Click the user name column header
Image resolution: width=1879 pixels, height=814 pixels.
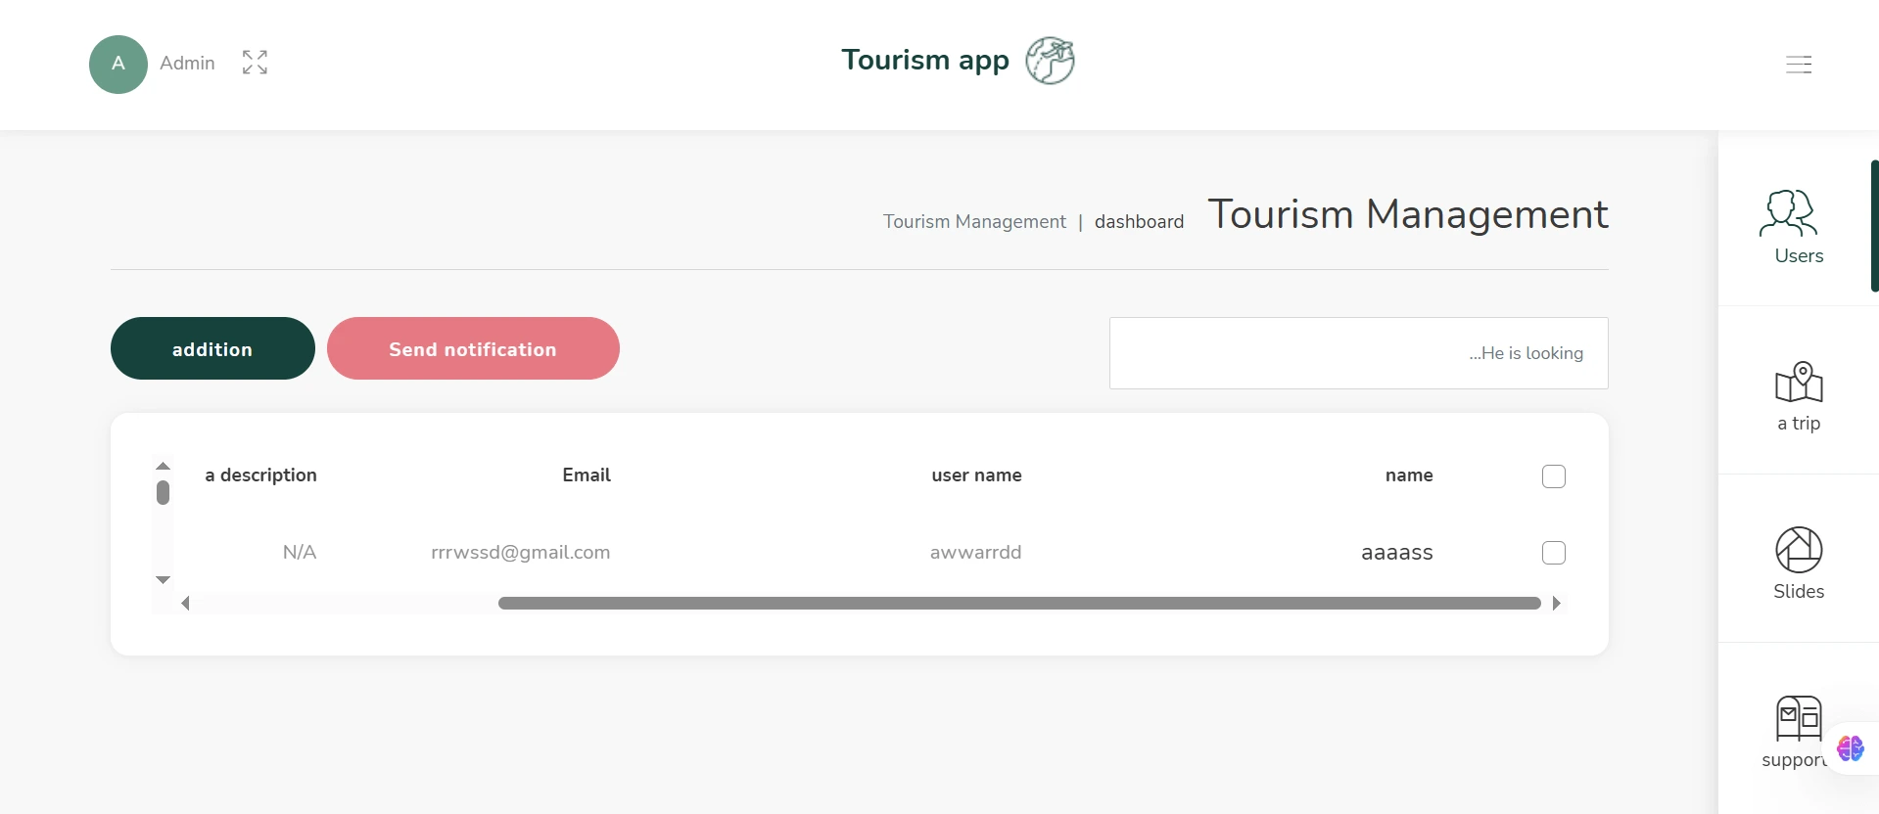[x=976, y=475]
